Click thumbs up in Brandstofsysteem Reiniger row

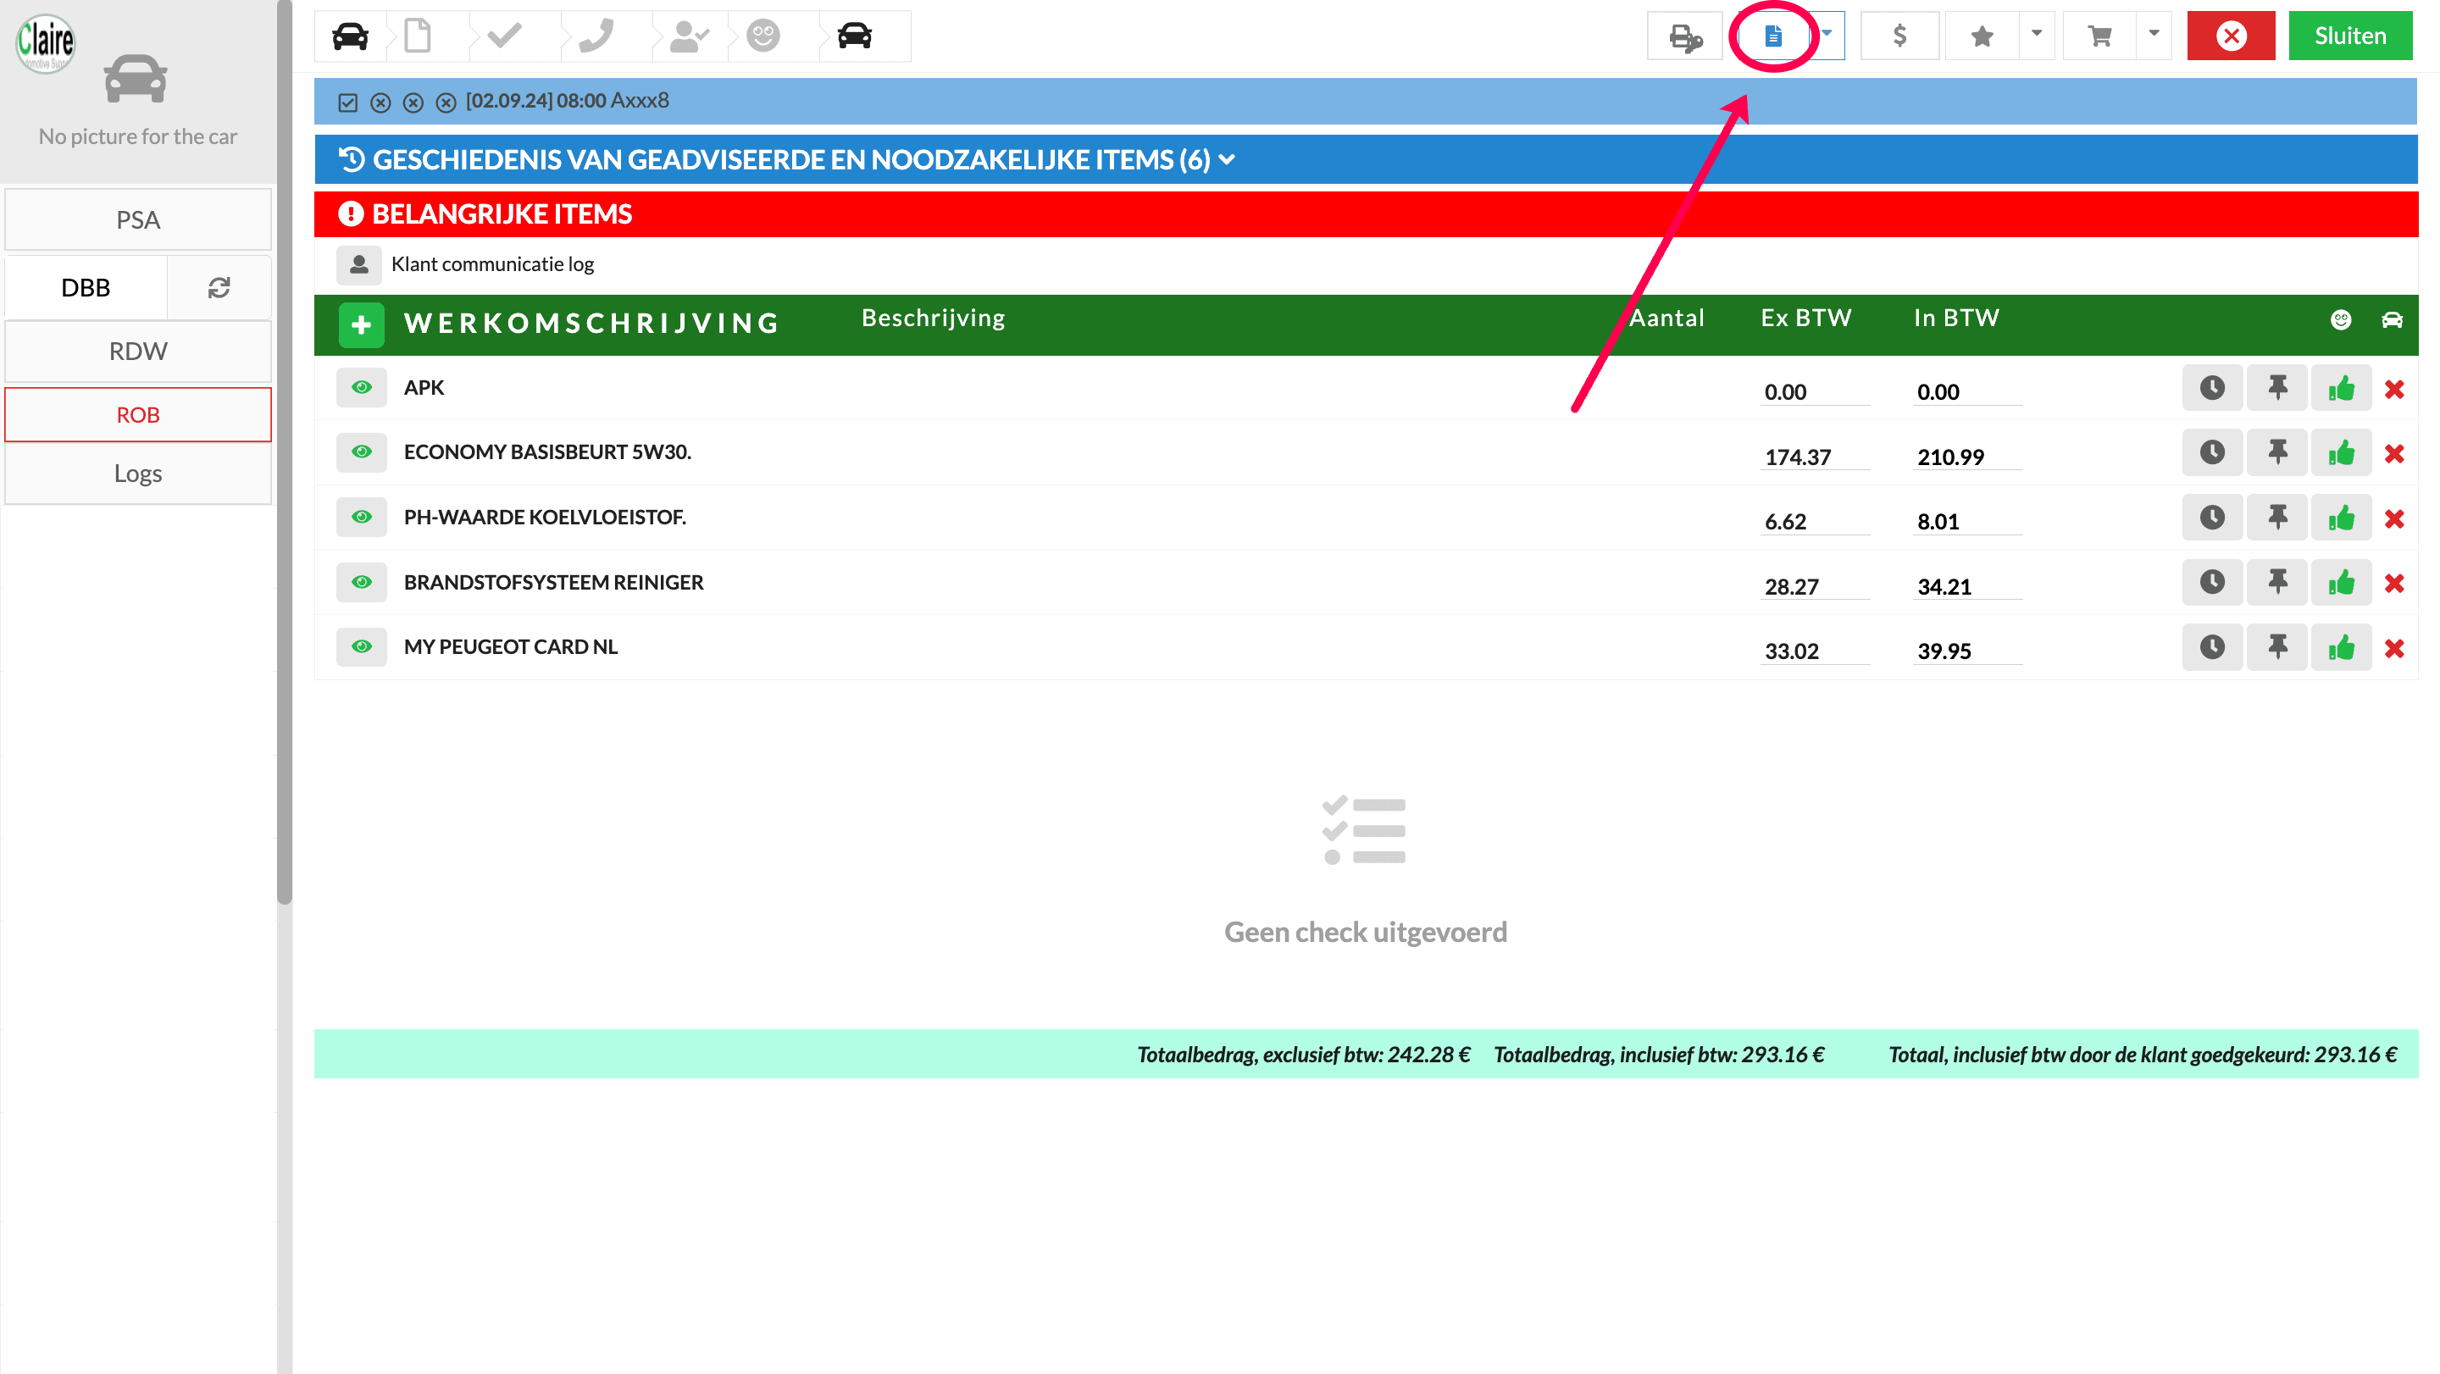click(2341, 582)
